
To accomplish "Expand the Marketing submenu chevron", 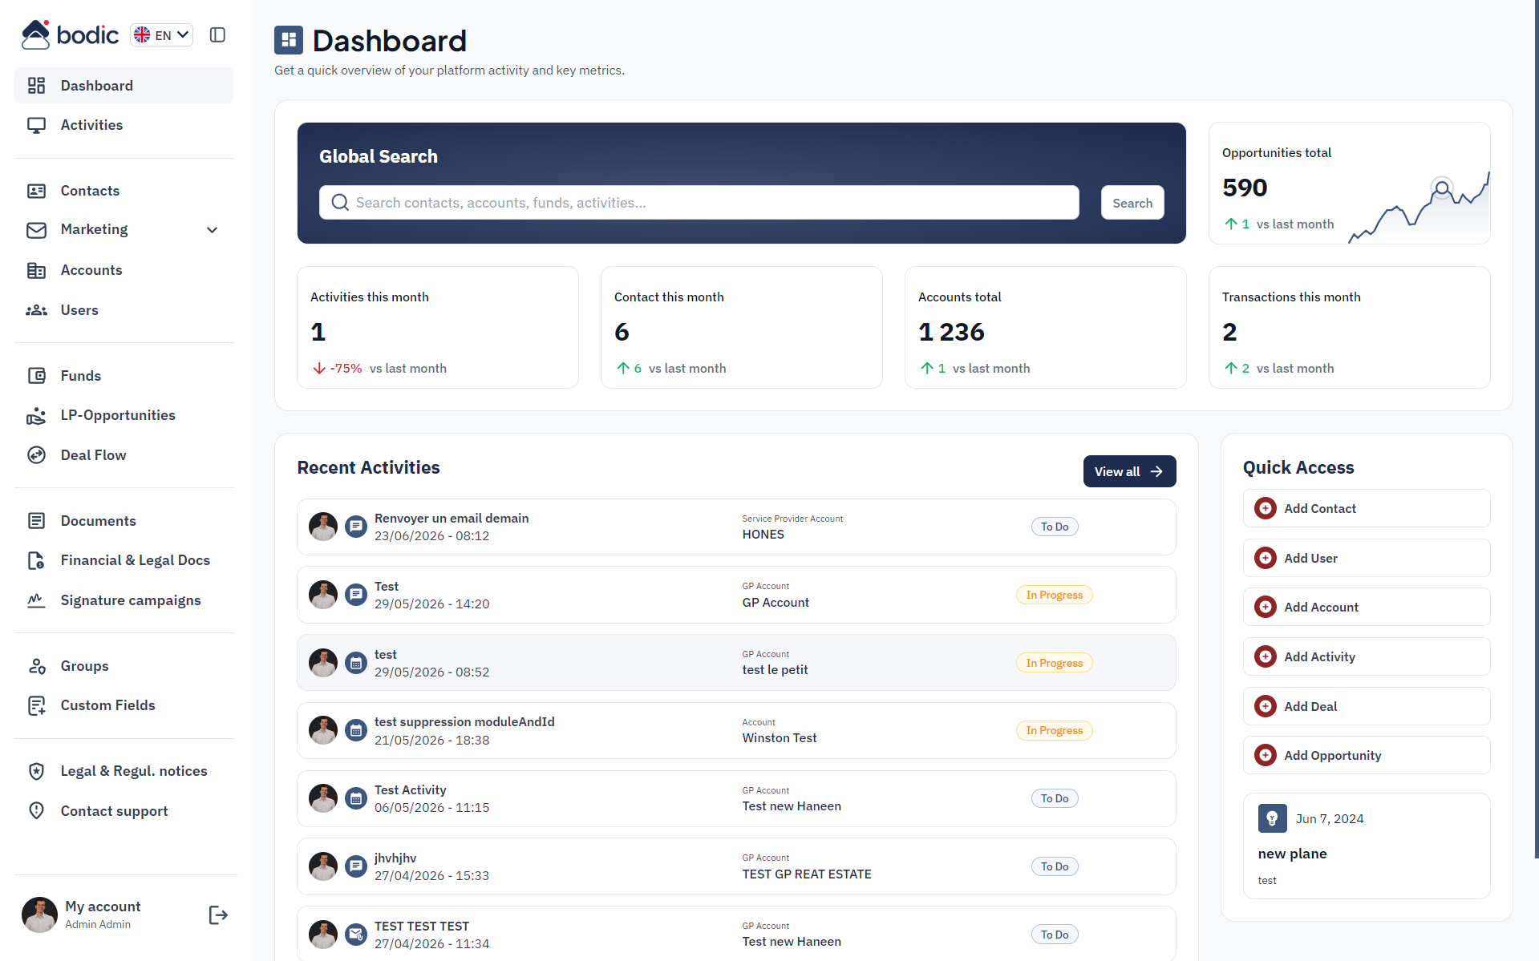I will click(x=213, y=230).
